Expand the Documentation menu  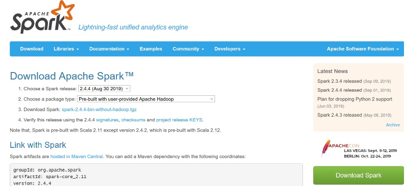109,49
